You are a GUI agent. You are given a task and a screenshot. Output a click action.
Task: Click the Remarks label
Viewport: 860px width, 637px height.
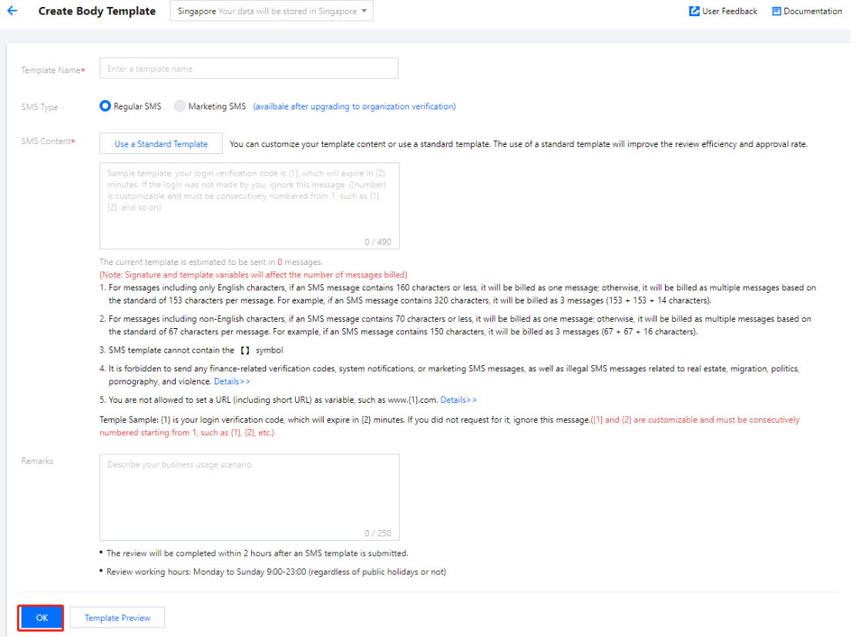coord(37,461)
